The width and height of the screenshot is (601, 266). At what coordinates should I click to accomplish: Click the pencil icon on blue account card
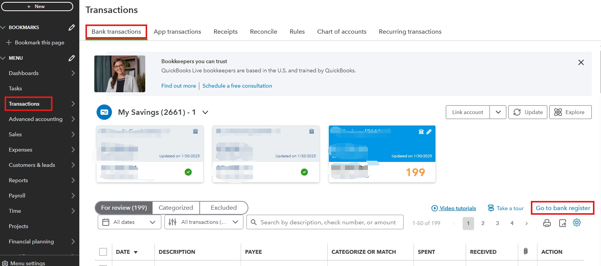pos(429,132)
